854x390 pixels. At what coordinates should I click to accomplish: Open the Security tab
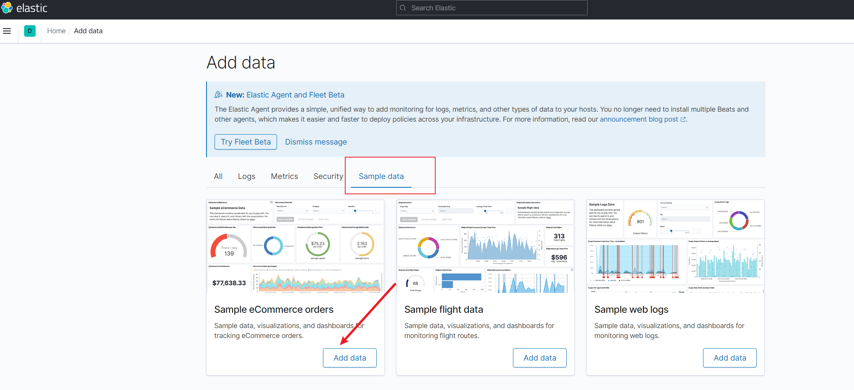(328, 176)
